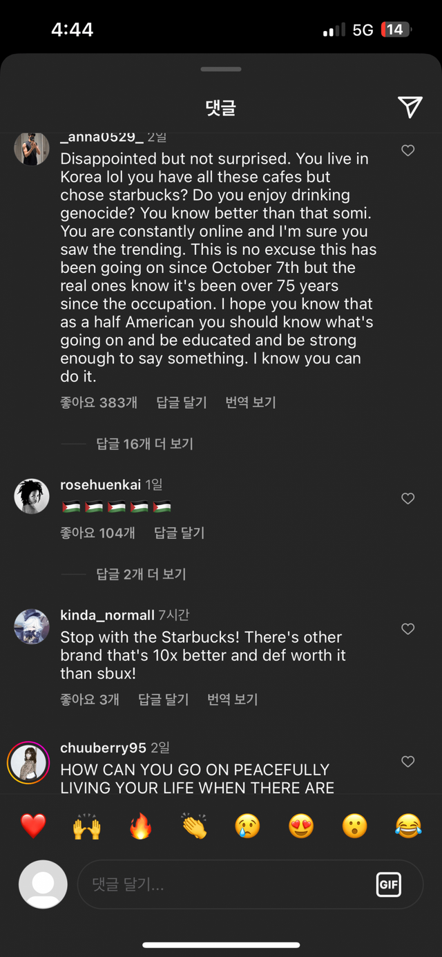Reply to kinda_normall's comment

pyautogui.click(x=163, y=699)
